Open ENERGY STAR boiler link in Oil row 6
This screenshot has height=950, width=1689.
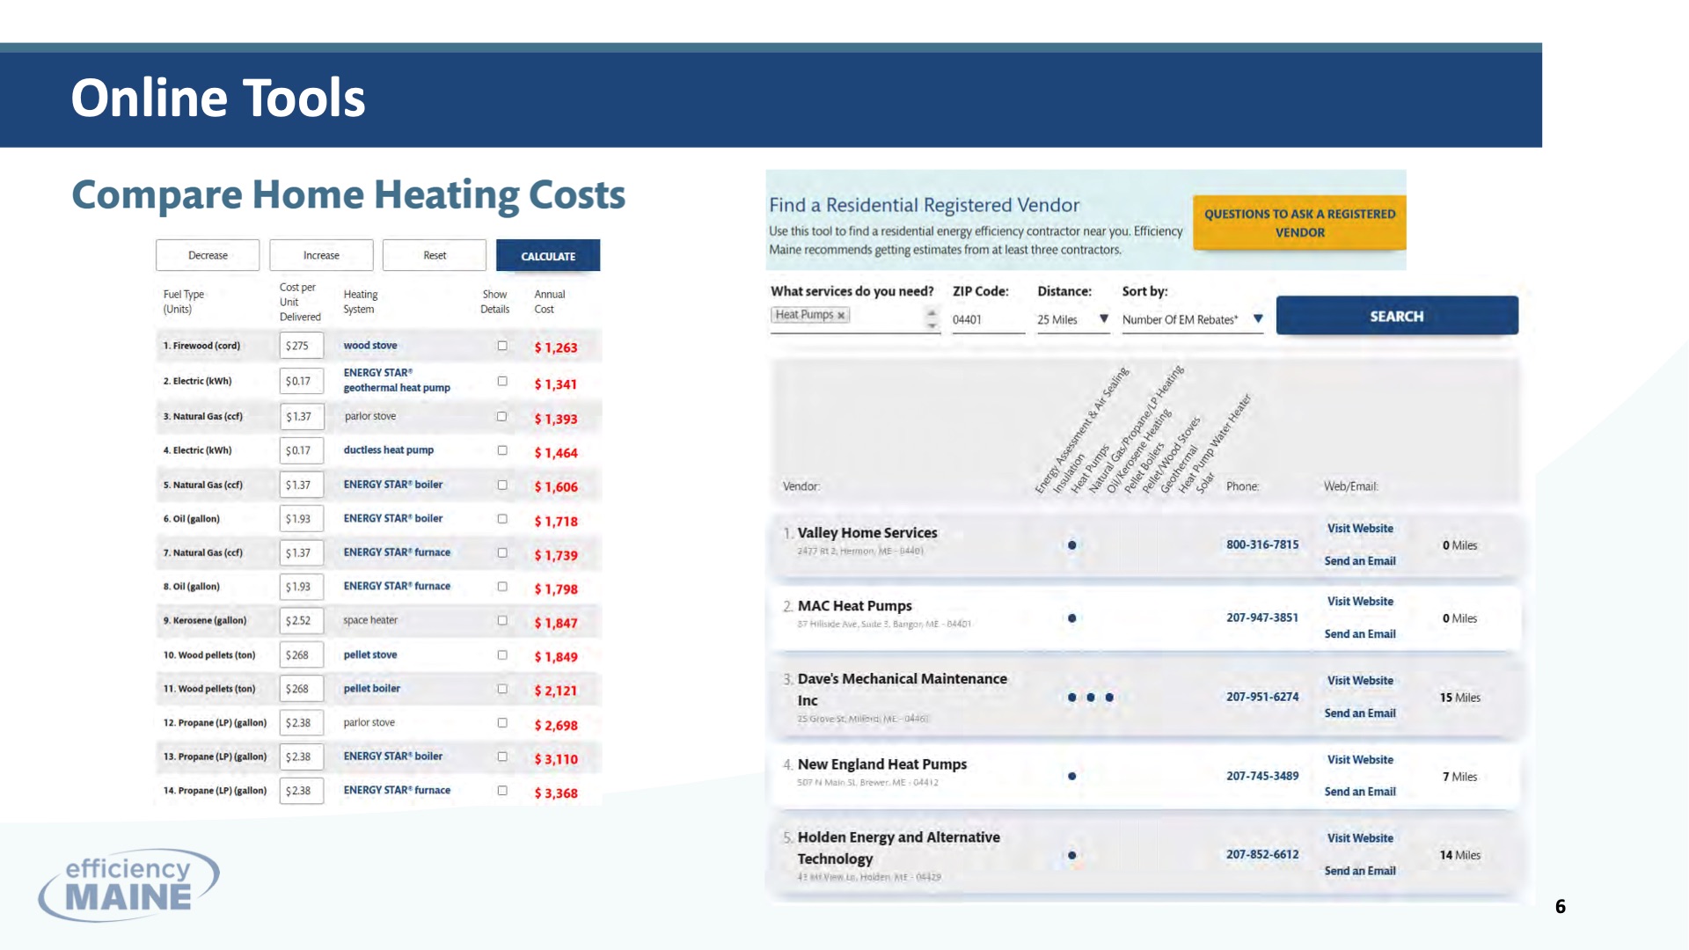(x=393, y=518)
